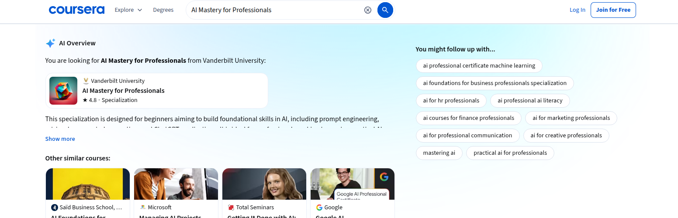The image size is (678, 218).
Task: Select 'ai courses for finance professionals' chip
Action: (468, 118)
